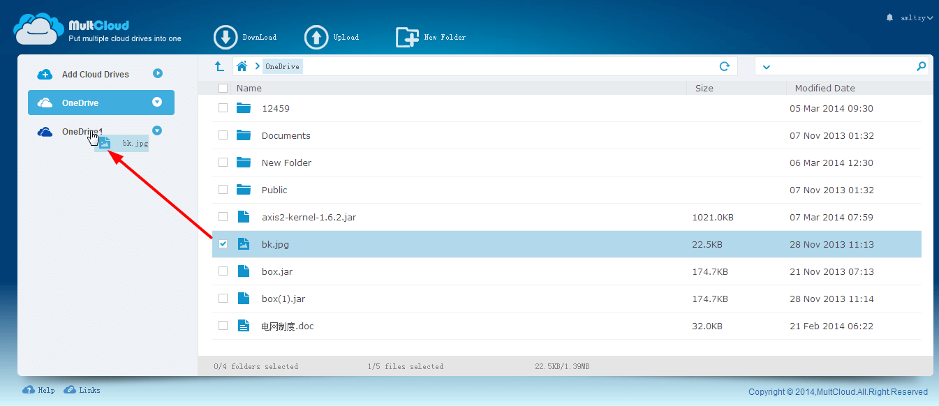Click the search magnifier icon
The height and width of the screenshot is (406, 939).
pyautogui.click(x=921, y=66)
